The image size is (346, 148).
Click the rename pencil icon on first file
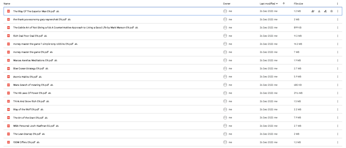325,11
